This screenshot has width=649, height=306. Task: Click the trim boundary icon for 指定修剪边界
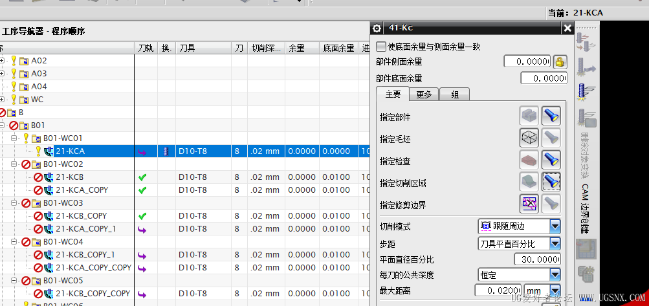pyautogui.click(x=529, y=204)
